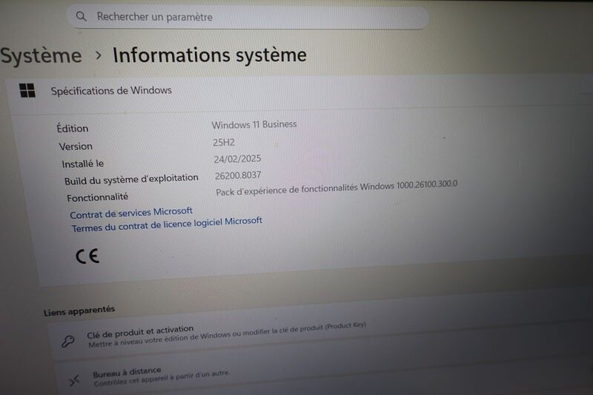Click the Windows 11 Business edition value
Image resolution: width=593 pixels, height=395 pixels.
click(254, 125)
